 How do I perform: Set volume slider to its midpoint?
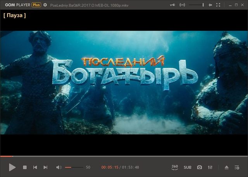74,167
